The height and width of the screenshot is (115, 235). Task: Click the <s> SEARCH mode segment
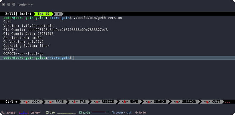coord(156,102)
